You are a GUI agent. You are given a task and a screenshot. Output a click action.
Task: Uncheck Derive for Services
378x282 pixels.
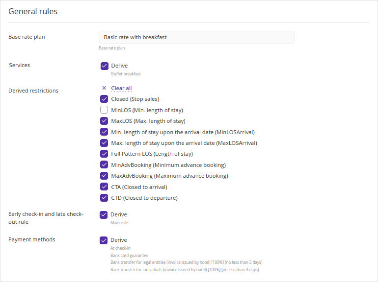105,66
